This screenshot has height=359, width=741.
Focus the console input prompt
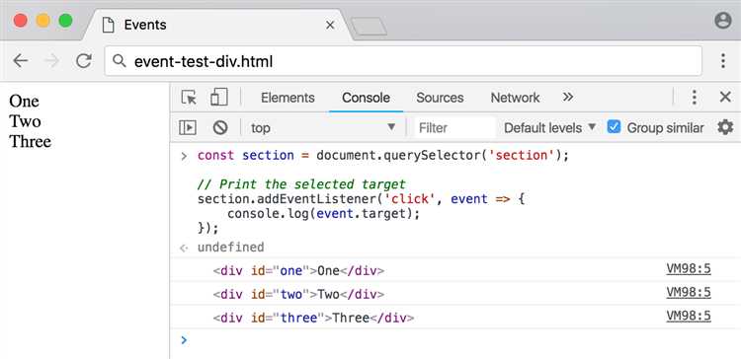point(454,339)
